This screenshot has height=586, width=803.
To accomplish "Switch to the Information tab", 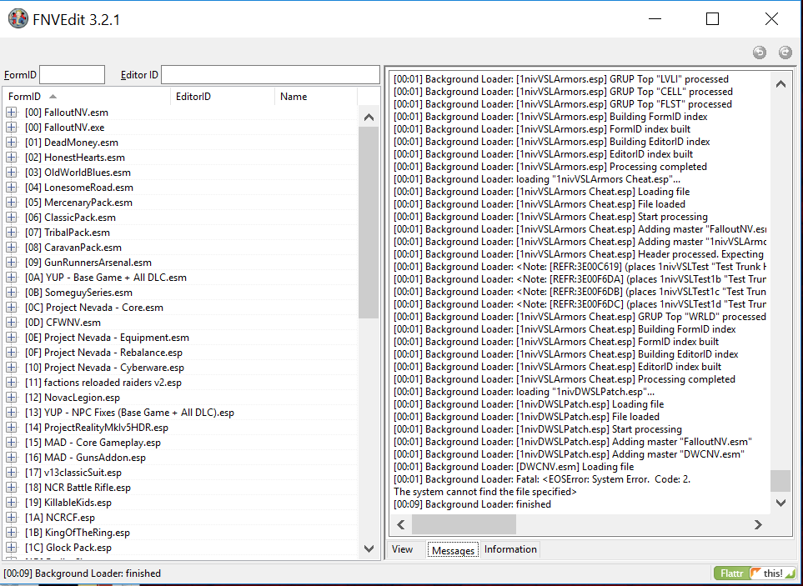I will (x=510, y=549).
